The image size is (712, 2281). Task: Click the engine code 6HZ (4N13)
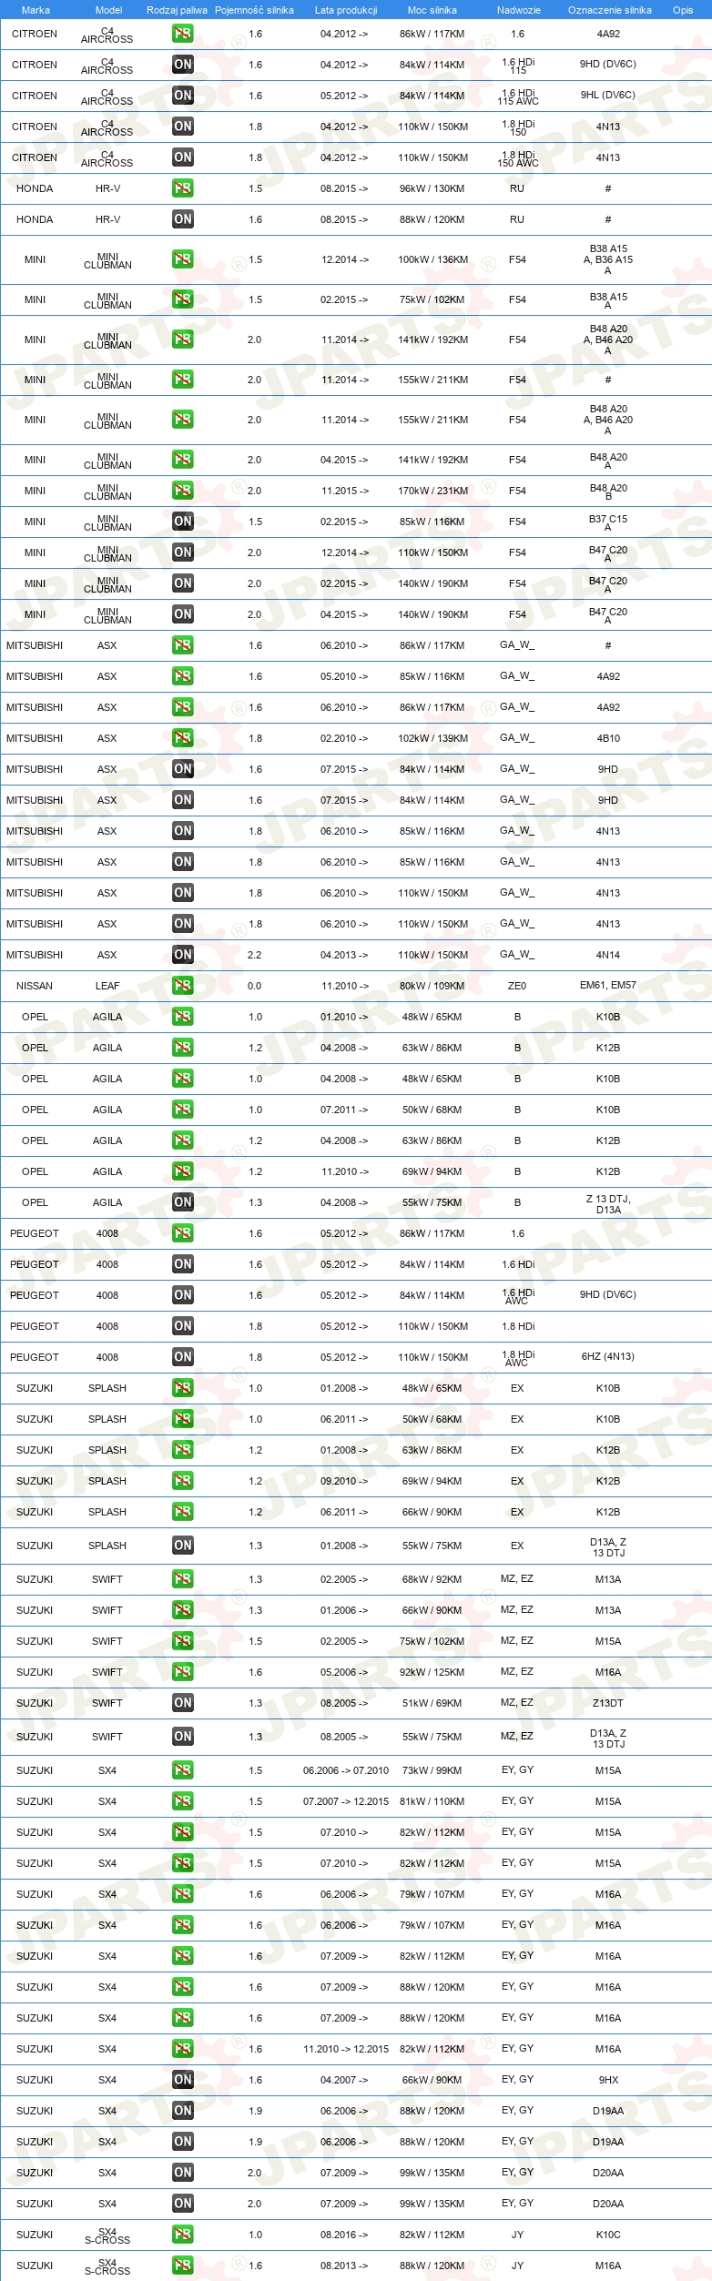click(608, 1356)
